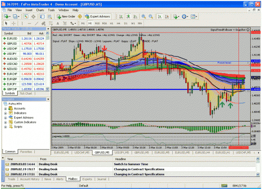
Task: Toggle chart Auto Scroll
Action: point(160,16)
